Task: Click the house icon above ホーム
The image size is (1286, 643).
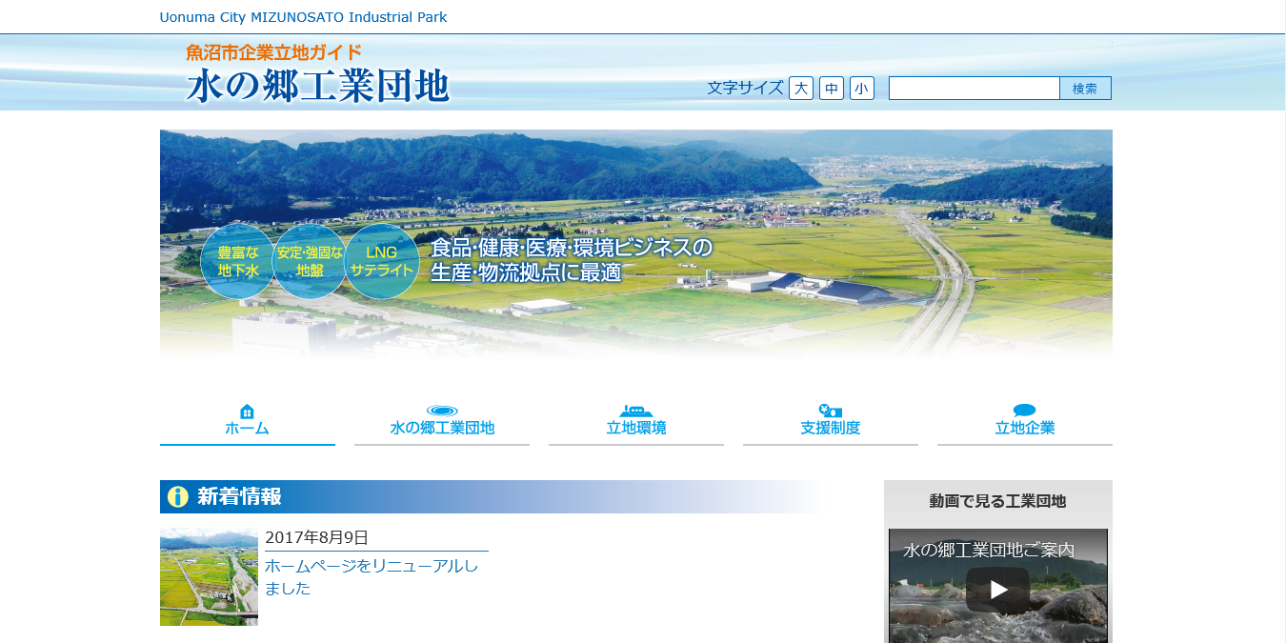Action: pos(247,411)
